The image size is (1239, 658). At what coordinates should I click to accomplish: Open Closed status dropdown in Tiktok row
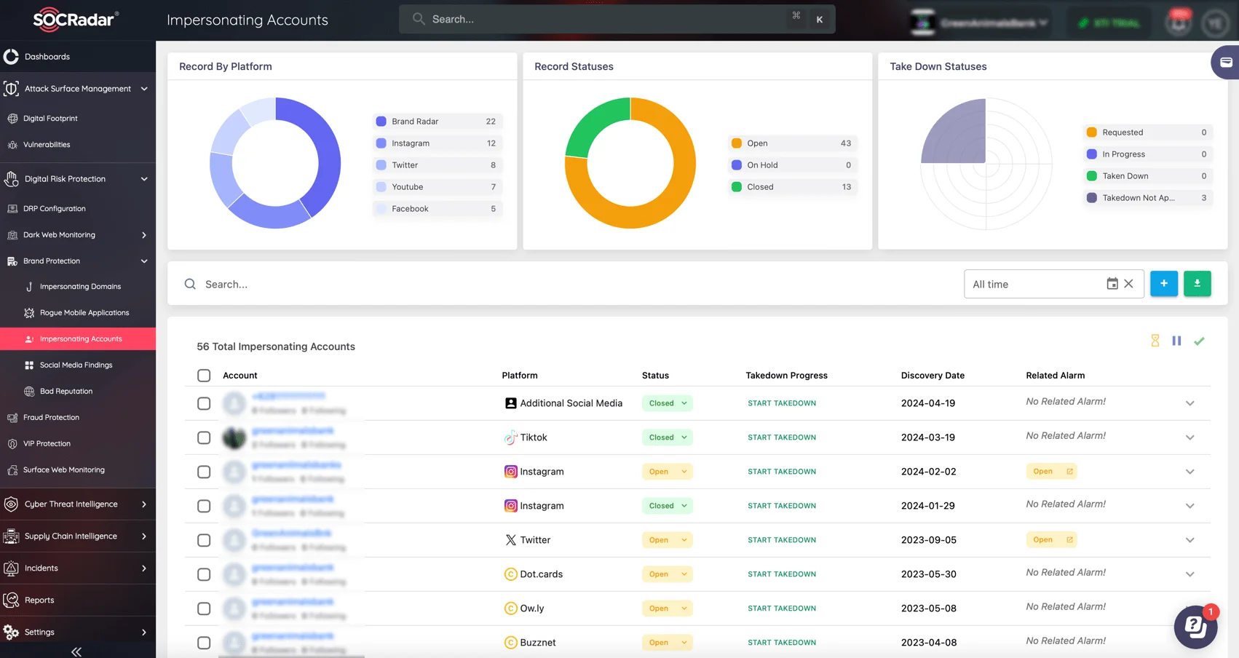667,437
